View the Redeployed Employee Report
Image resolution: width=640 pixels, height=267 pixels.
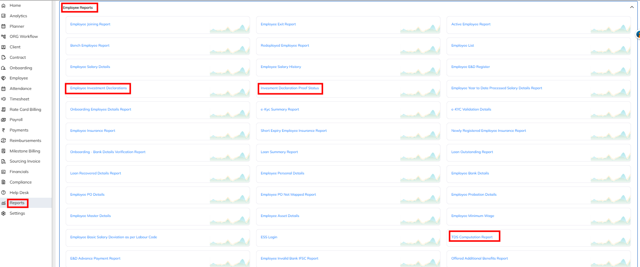click(285, 46)
